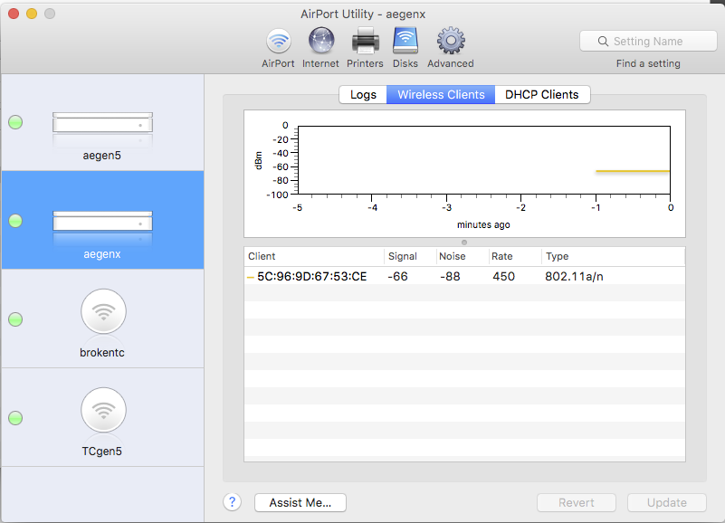Click the 'Find a setting' label

pos(648,63)
